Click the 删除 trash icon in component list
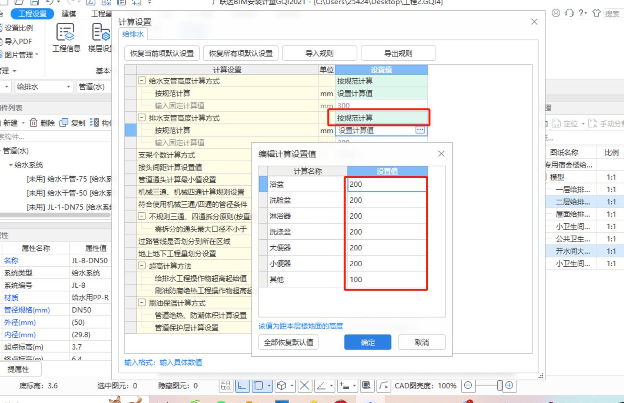 pos(34,123)
